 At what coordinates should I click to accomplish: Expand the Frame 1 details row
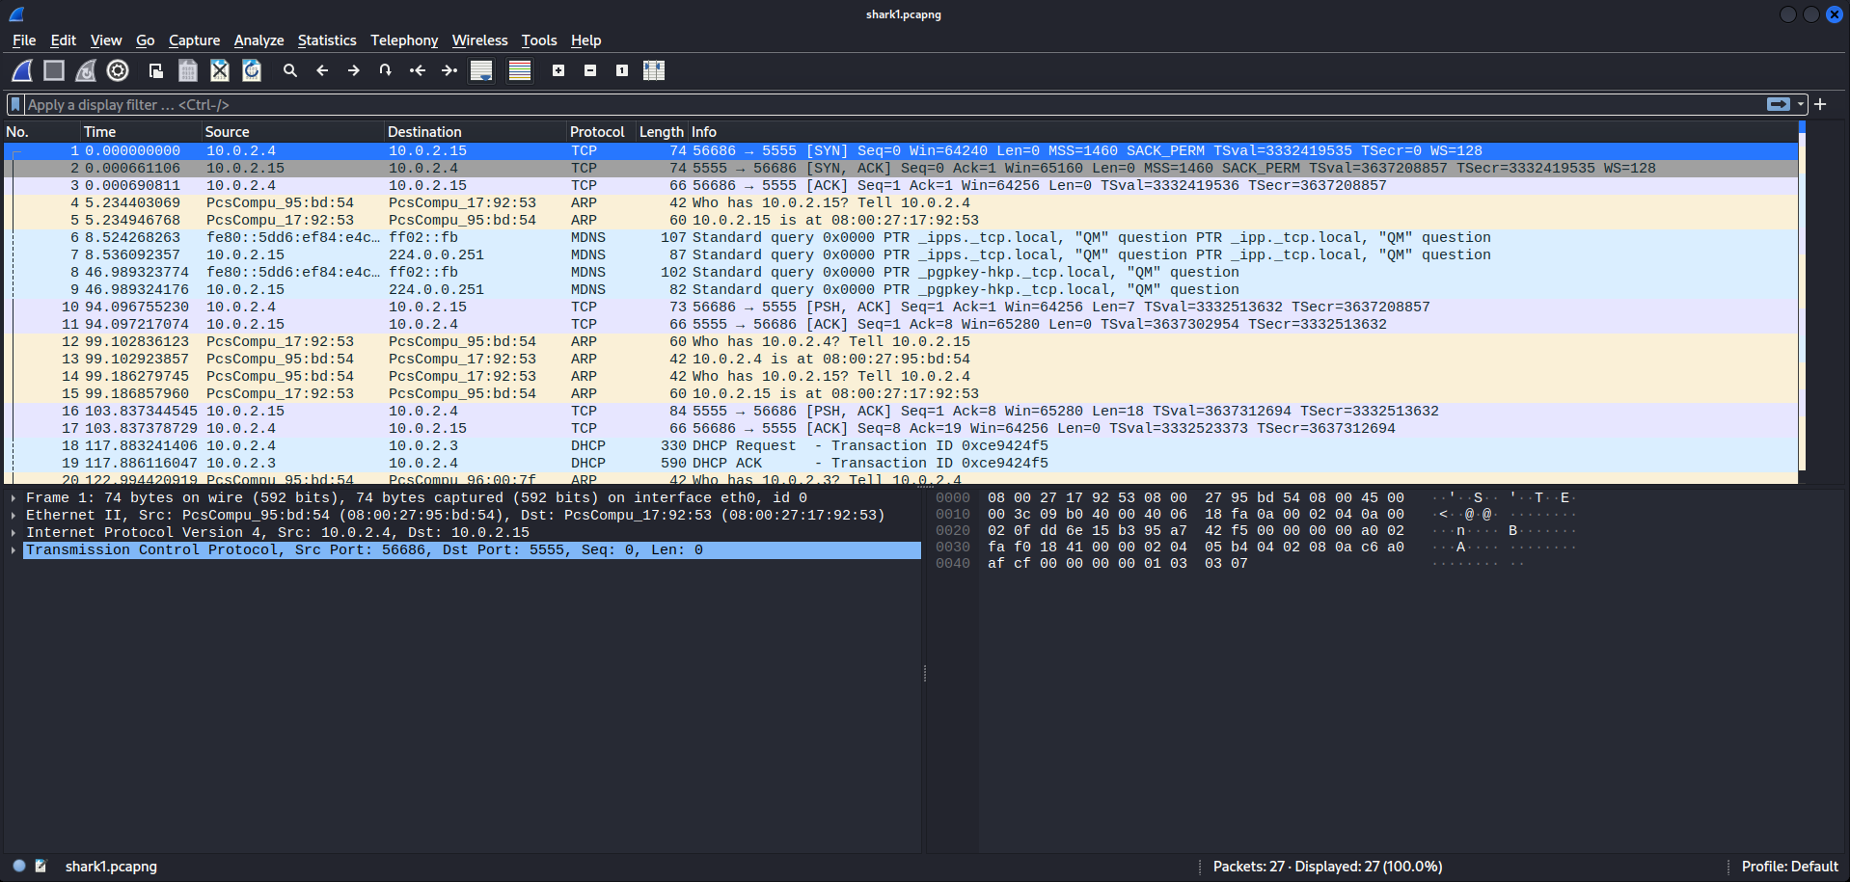(14, 498)
